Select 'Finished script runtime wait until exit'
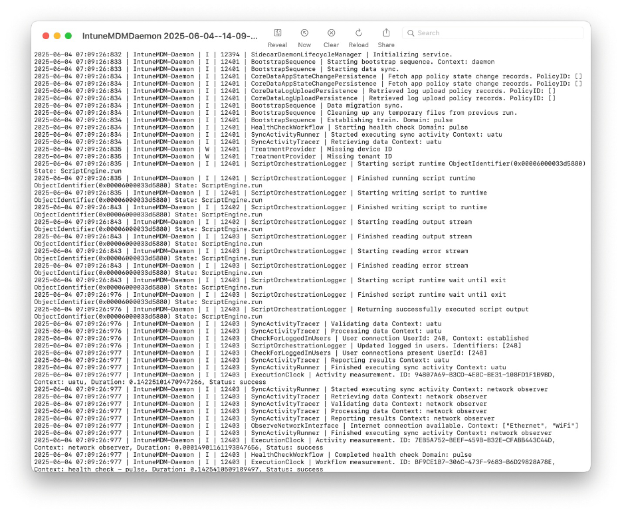The height and width of the screenshot is (514, 622). click(270, 298)
